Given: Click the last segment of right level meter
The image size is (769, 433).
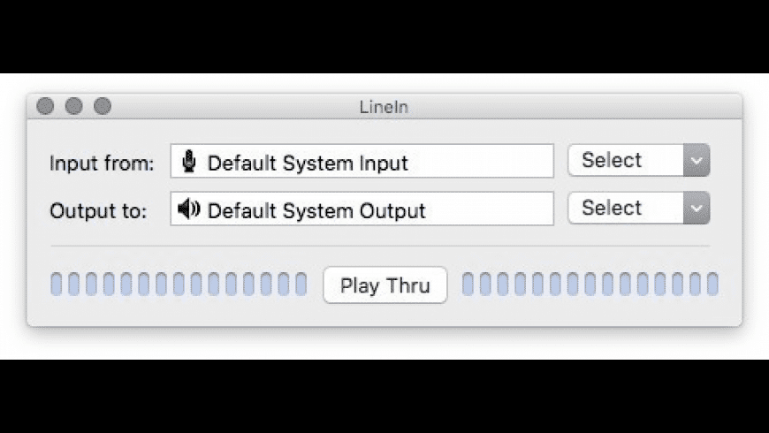Looking at the screenshot, I should 712,284.
